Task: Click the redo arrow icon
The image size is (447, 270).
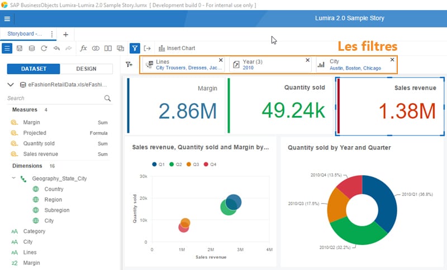Action: tap(68, 49)
